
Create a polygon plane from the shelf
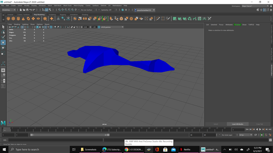coord(33,19)
